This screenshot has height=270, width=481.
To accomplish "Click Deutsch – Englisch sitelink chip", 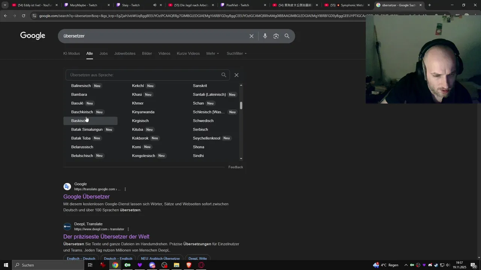I will tap(118, 258).
